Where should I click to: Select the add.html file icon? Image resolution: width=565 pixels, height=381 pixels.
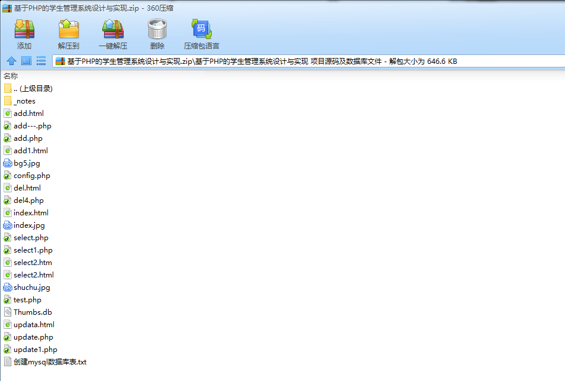point(8,114)
